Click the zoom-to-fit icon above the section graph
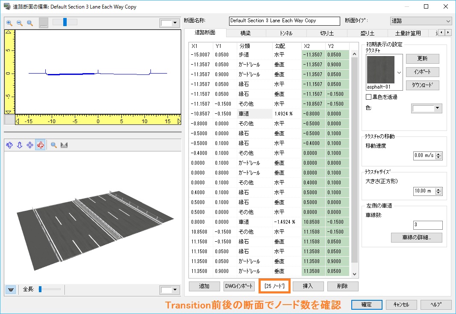 tap(30, 23)
